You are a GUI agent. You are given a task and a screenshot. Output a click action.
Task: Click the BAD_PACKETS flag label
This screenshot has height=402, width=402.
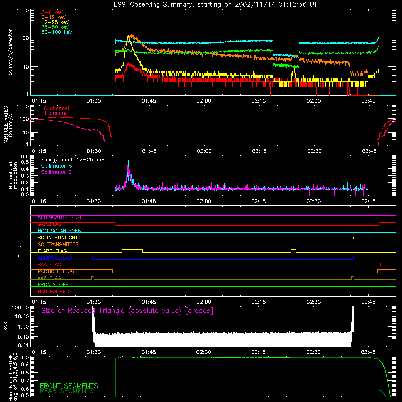coord(55,291)
